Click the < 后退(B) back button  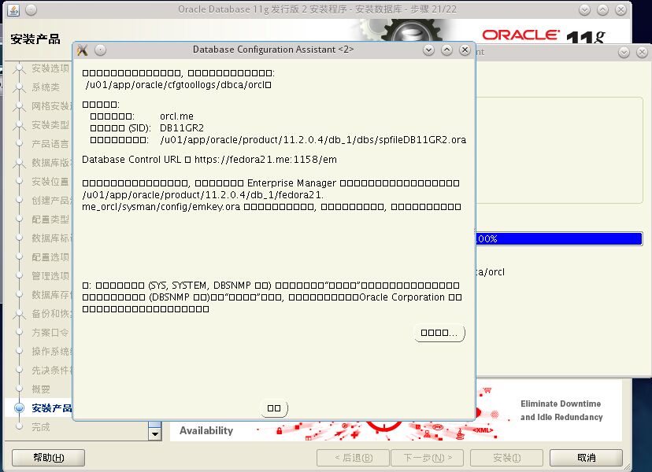354,458
